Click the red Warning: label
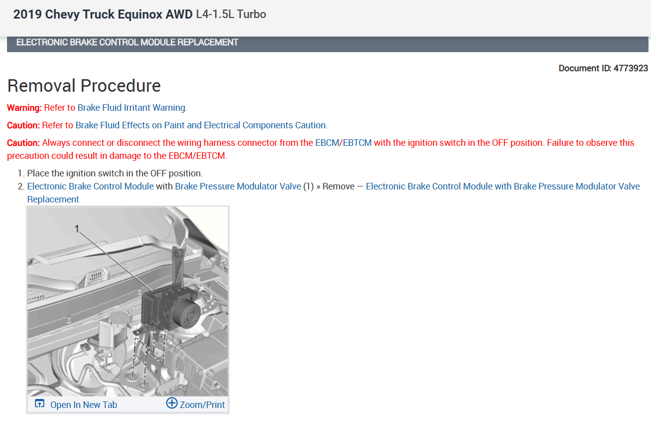Screen dimensions: 651x428 tap(25, 107)
